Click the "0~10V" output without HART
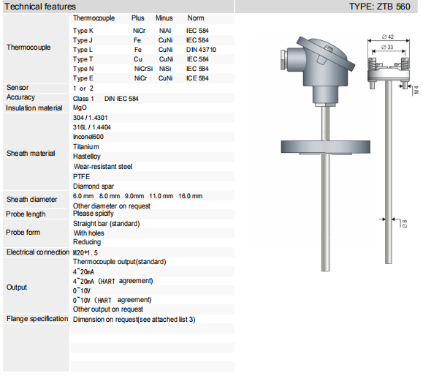The height and width of the screenshot is (376, 423). [82, 291]
